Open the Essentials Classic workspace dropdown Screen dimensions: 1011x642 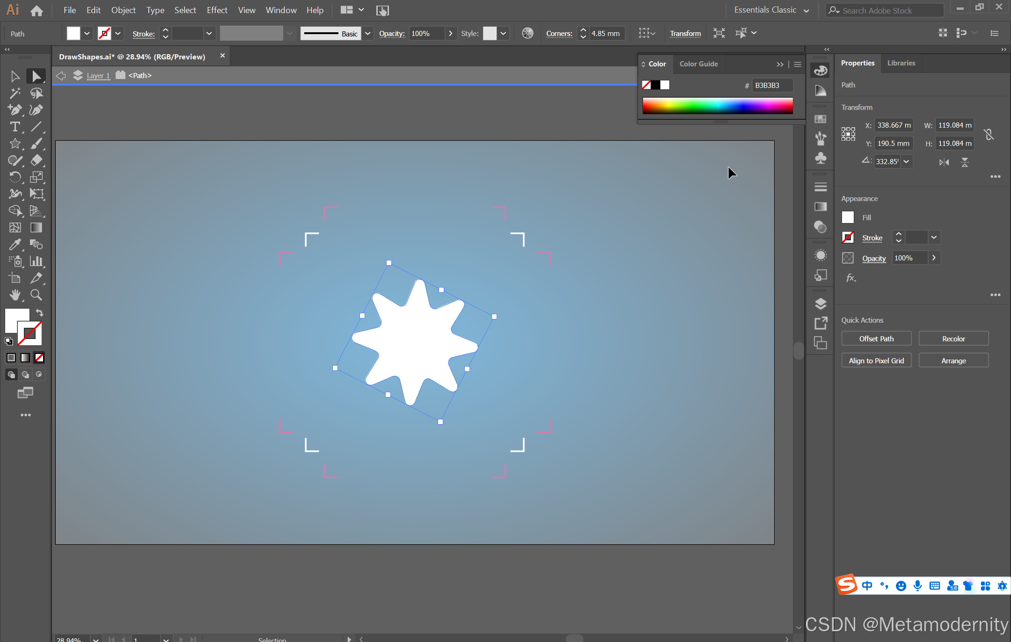pyautogui.click(x=806, y=10)
